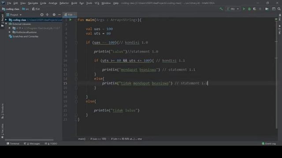Image resolution: width=282 pixels, height=158 pixels.
Task: Click the editor vertical scrollbar
Action: pos(276,73)
